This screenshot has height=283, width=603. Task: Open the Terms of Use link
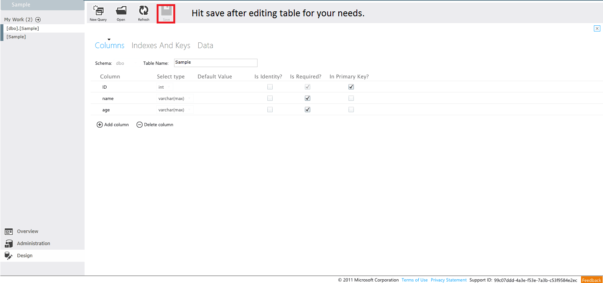415,280
